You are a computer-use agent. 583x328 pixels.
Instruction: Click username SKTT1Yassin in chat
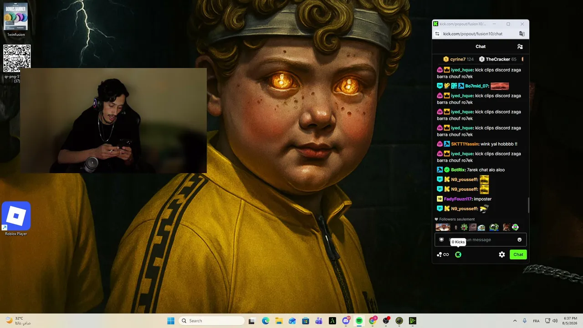(465, 144)
